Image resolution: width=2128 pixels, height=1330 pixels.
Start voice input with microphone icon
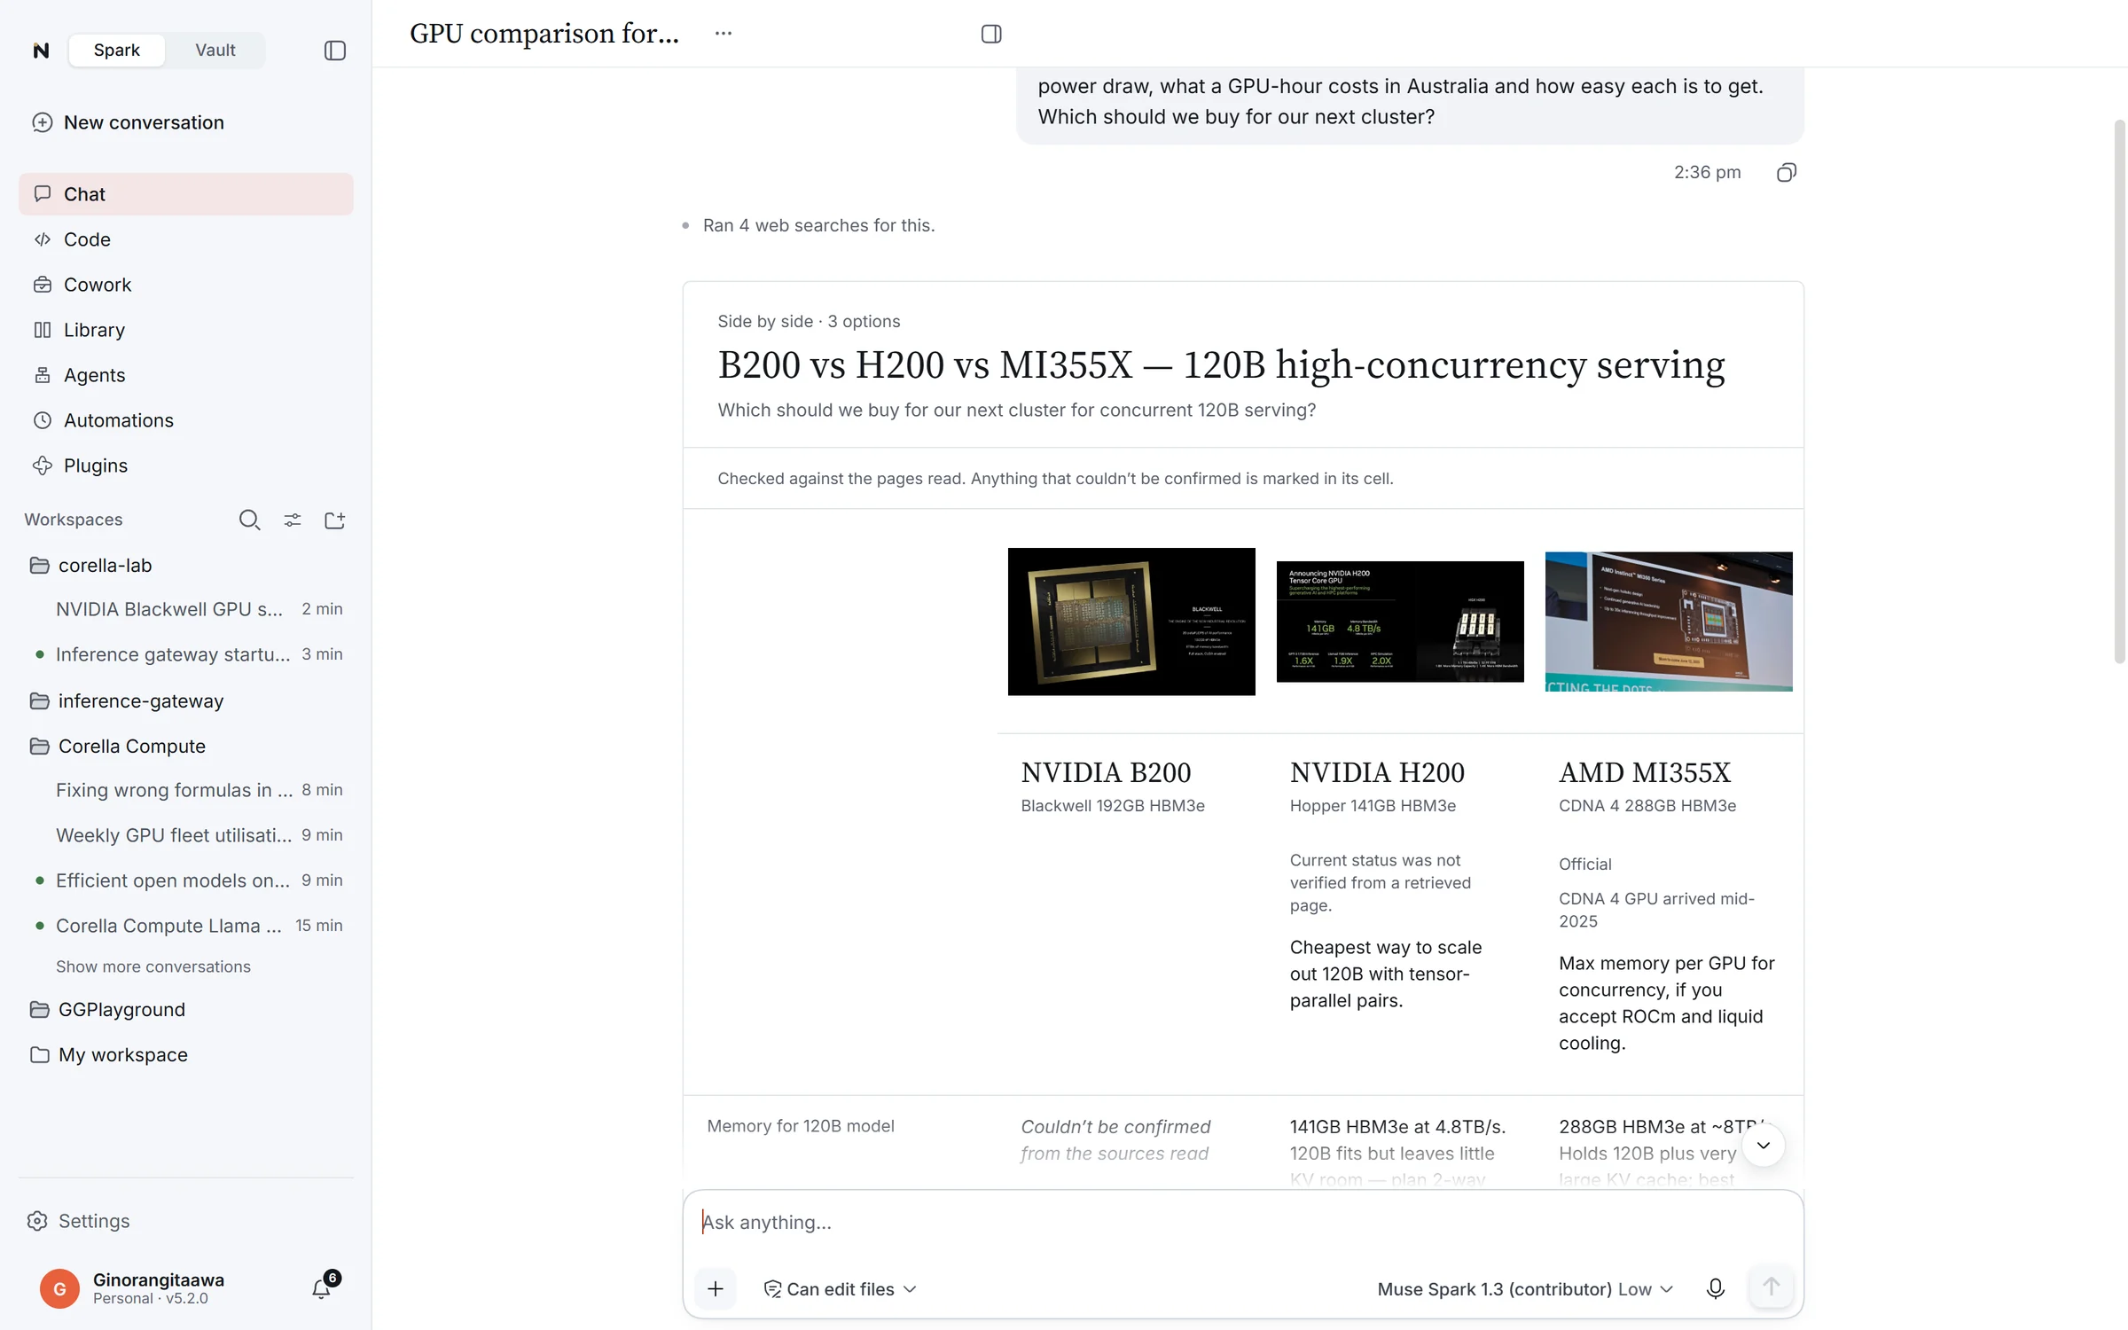coord(1716,1288)
